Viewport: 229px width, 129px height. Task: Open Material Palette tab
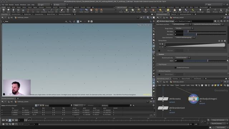point(186,79)
